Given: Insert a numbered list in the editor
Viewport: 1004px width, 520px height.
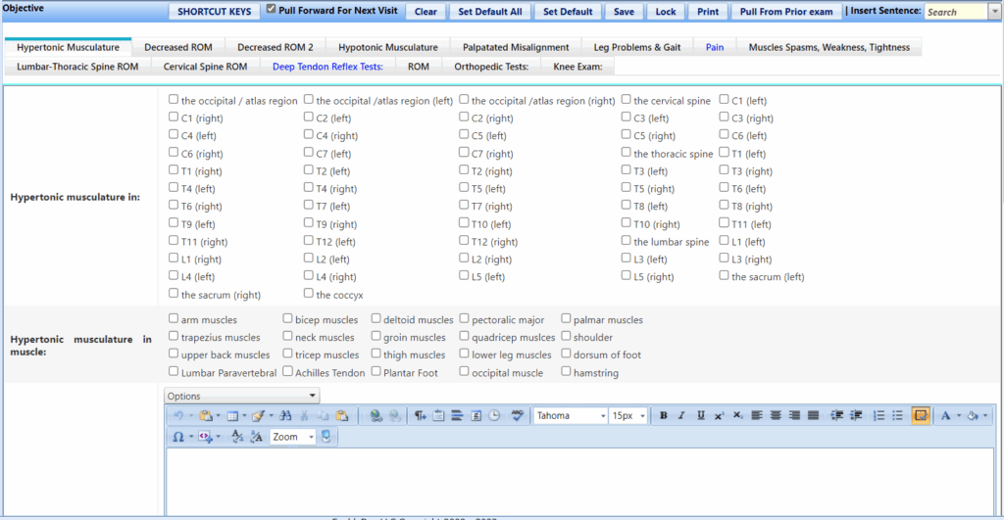Looking at the screenshot, I should pos(878,416).
